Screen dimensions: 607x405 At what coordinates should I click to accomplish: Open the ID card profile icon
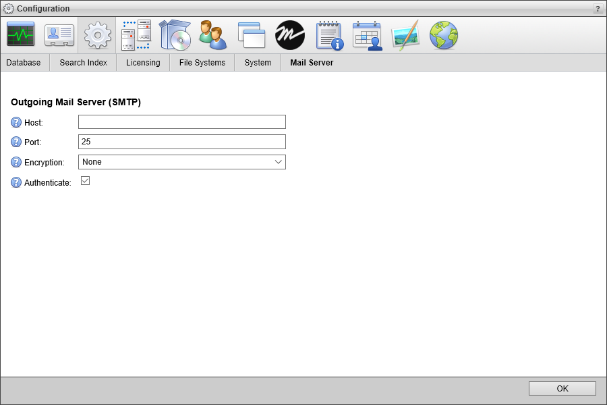[59, 35]
